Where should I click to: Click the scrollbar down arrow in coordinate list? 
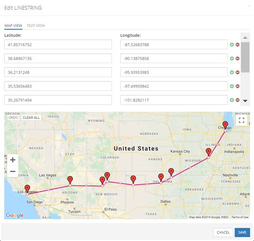point(245,101)
